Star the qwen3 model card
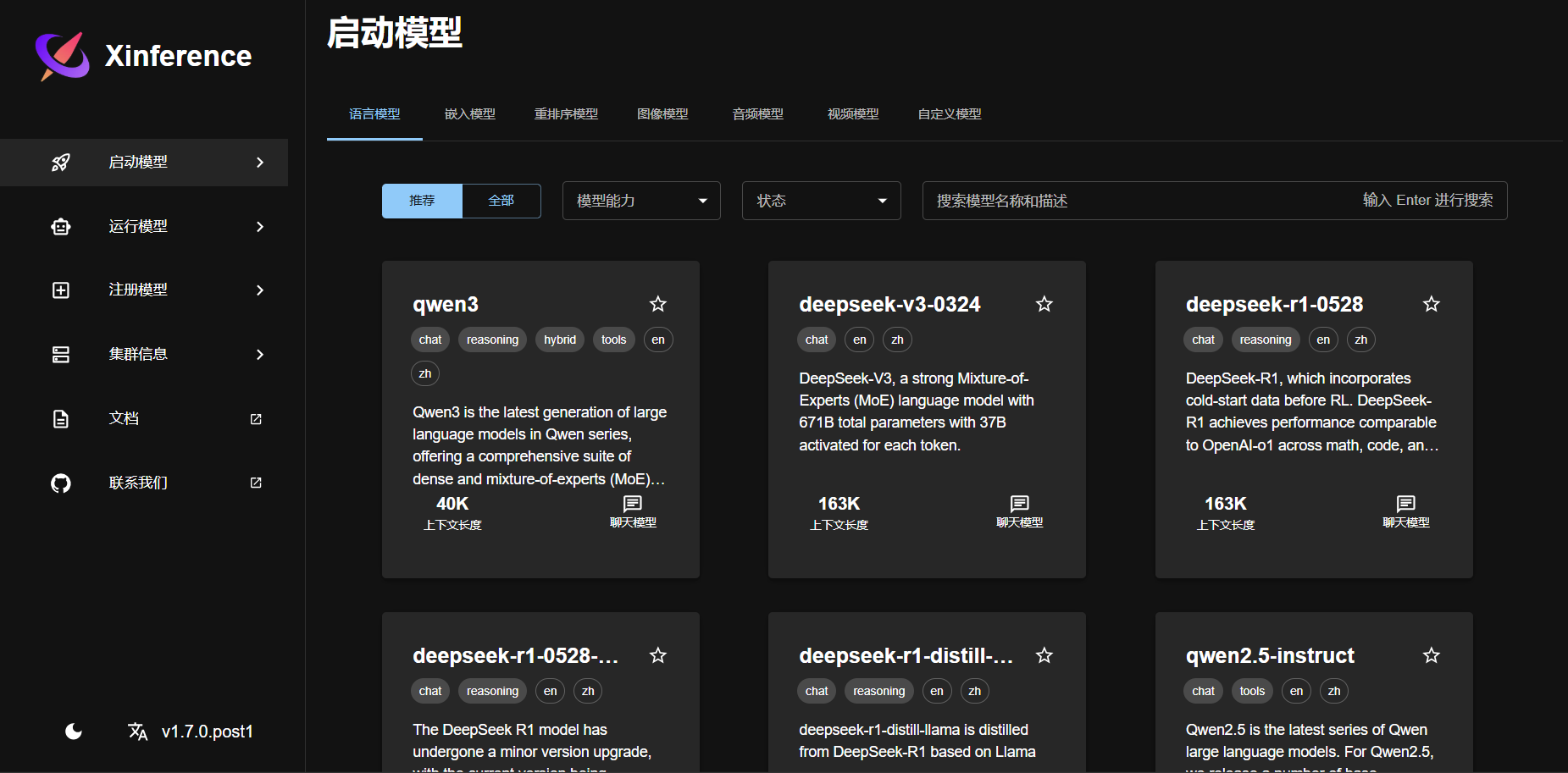The width and height of the screenshot is (1568, 773). (658, 304)
